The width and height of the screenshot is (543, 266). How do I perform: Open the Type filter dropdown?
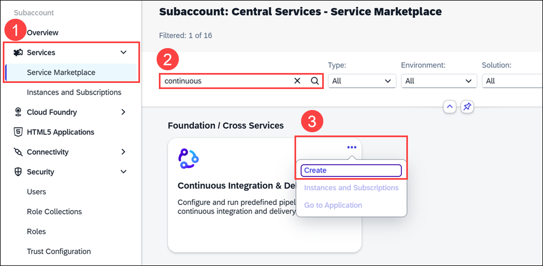(x=362, y=81)
